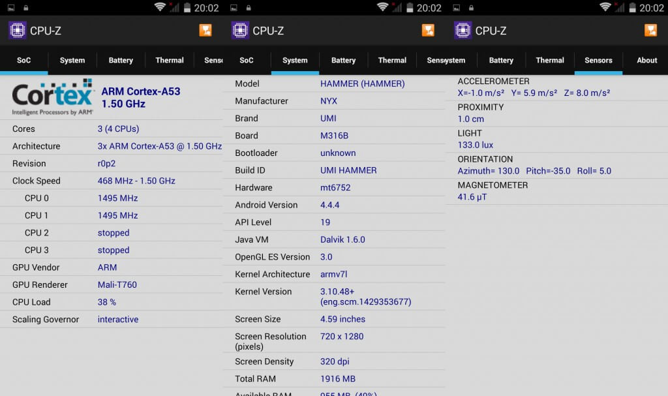Image resolution: width=668 pixels, height=396 pixels.
Task: Tap the battery status icon in middle screenshot
Action: pyautogui.click(x=410, y=8)
